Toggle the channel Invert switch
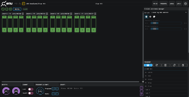Screen dimensions: 189x97 pyautogui.click(x=31, y=93)
